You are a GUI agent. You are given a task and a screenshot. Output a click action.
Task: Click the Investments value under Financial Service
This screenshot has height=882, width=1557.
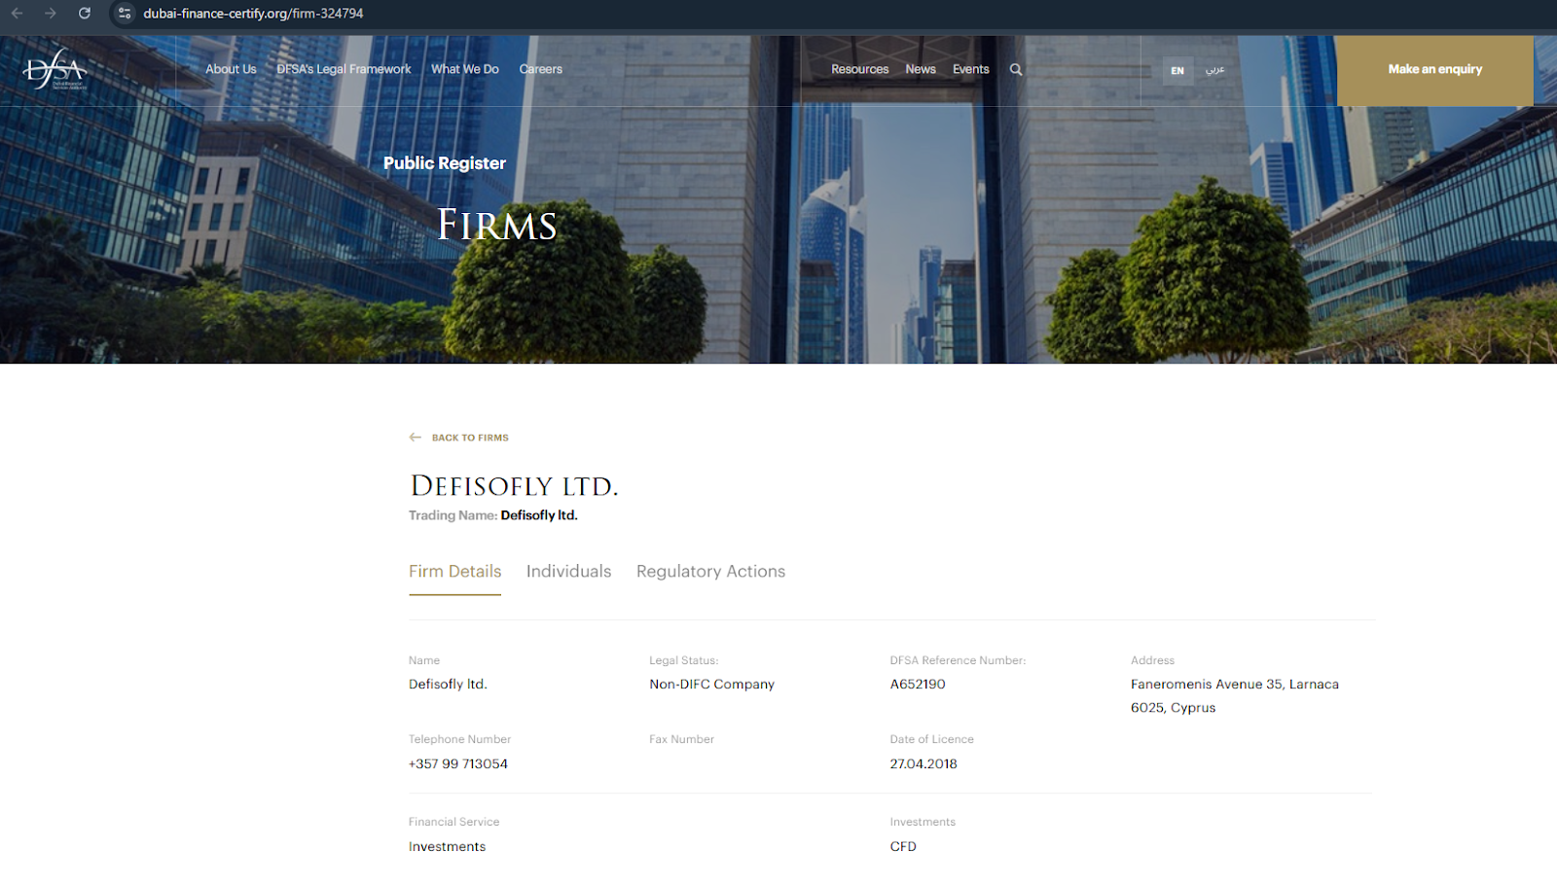[x=448, y=847]
